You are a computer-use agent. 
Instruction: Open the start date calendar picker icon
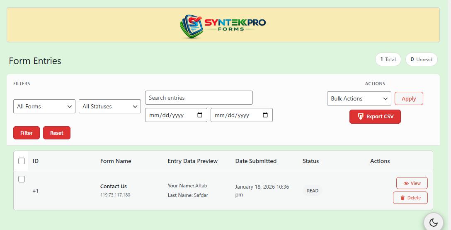pyautogui.click(x=200, y=115)
